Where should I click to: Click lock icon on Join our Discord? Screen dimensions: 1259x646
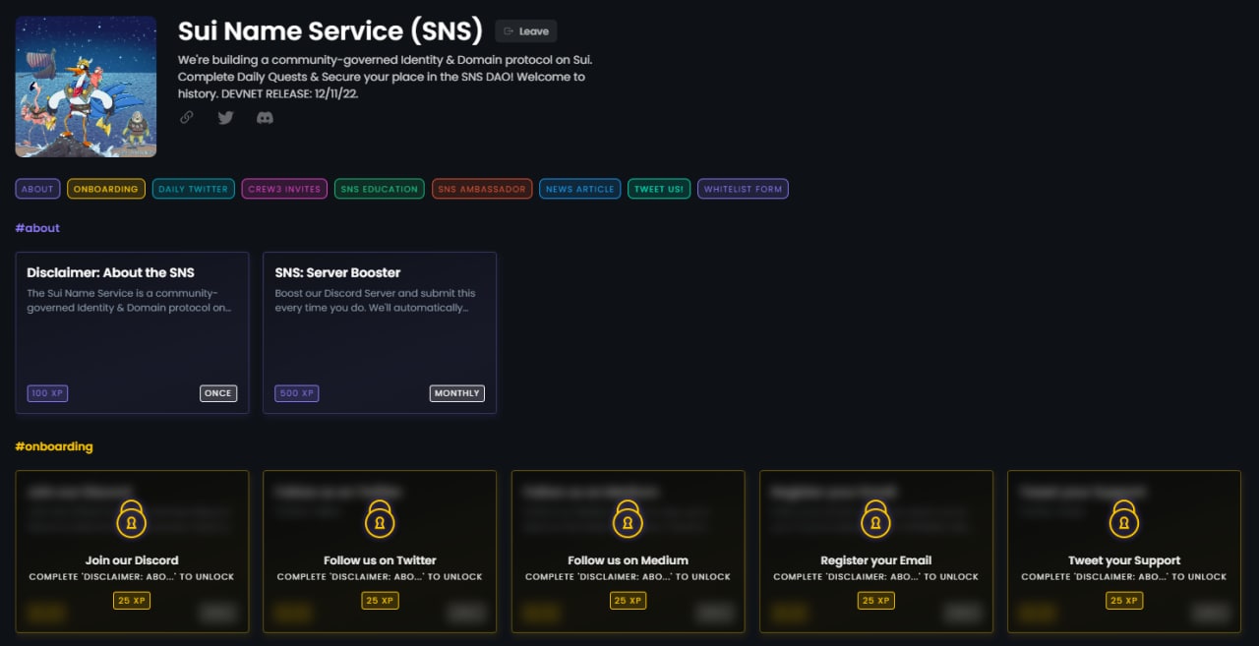coord(132,518)
